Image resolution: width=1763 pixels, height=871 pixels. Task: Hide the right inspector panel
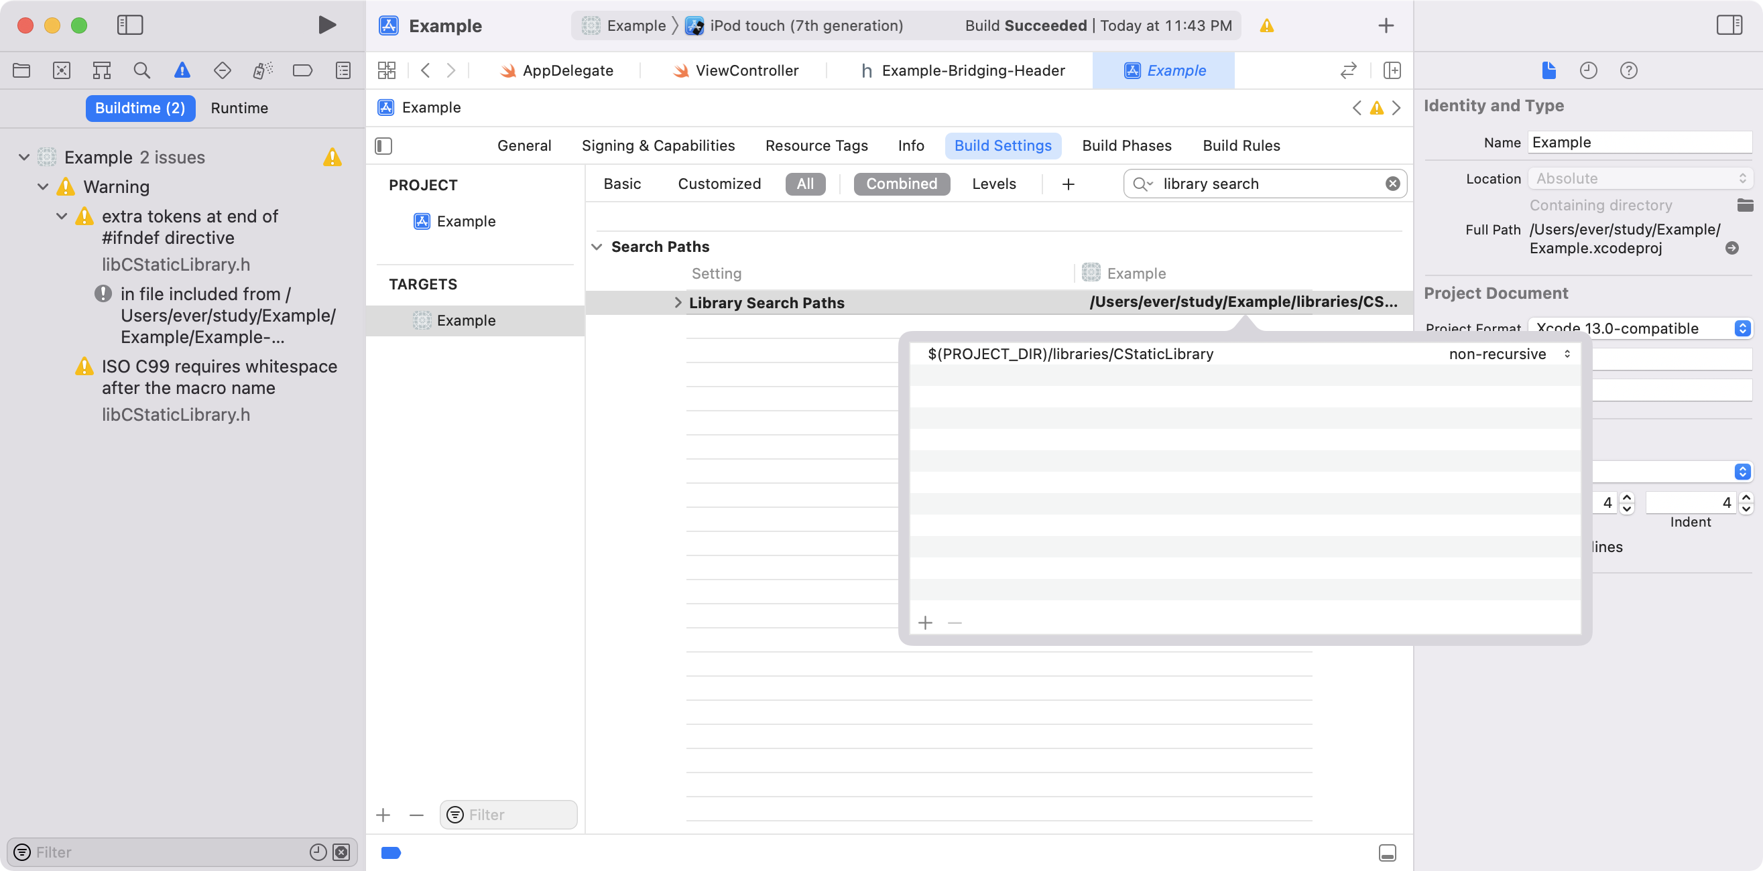(1729, 25)
